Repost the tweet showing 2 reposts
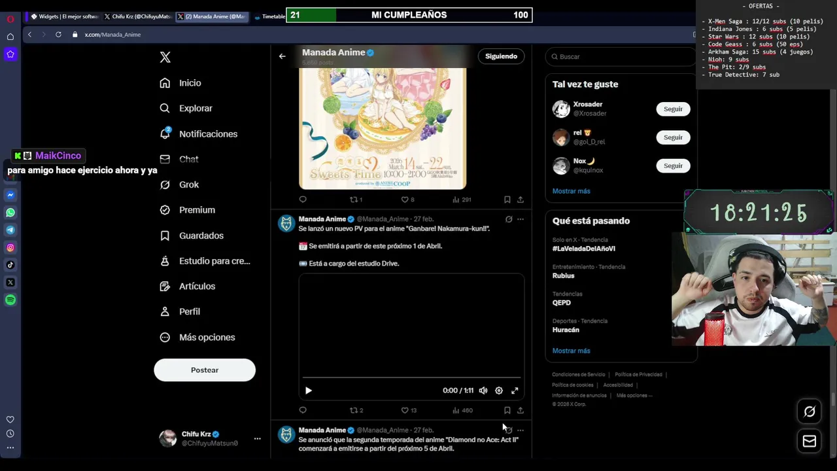The height and width of the screenshot is (471, 837). (x=356, y=410)
